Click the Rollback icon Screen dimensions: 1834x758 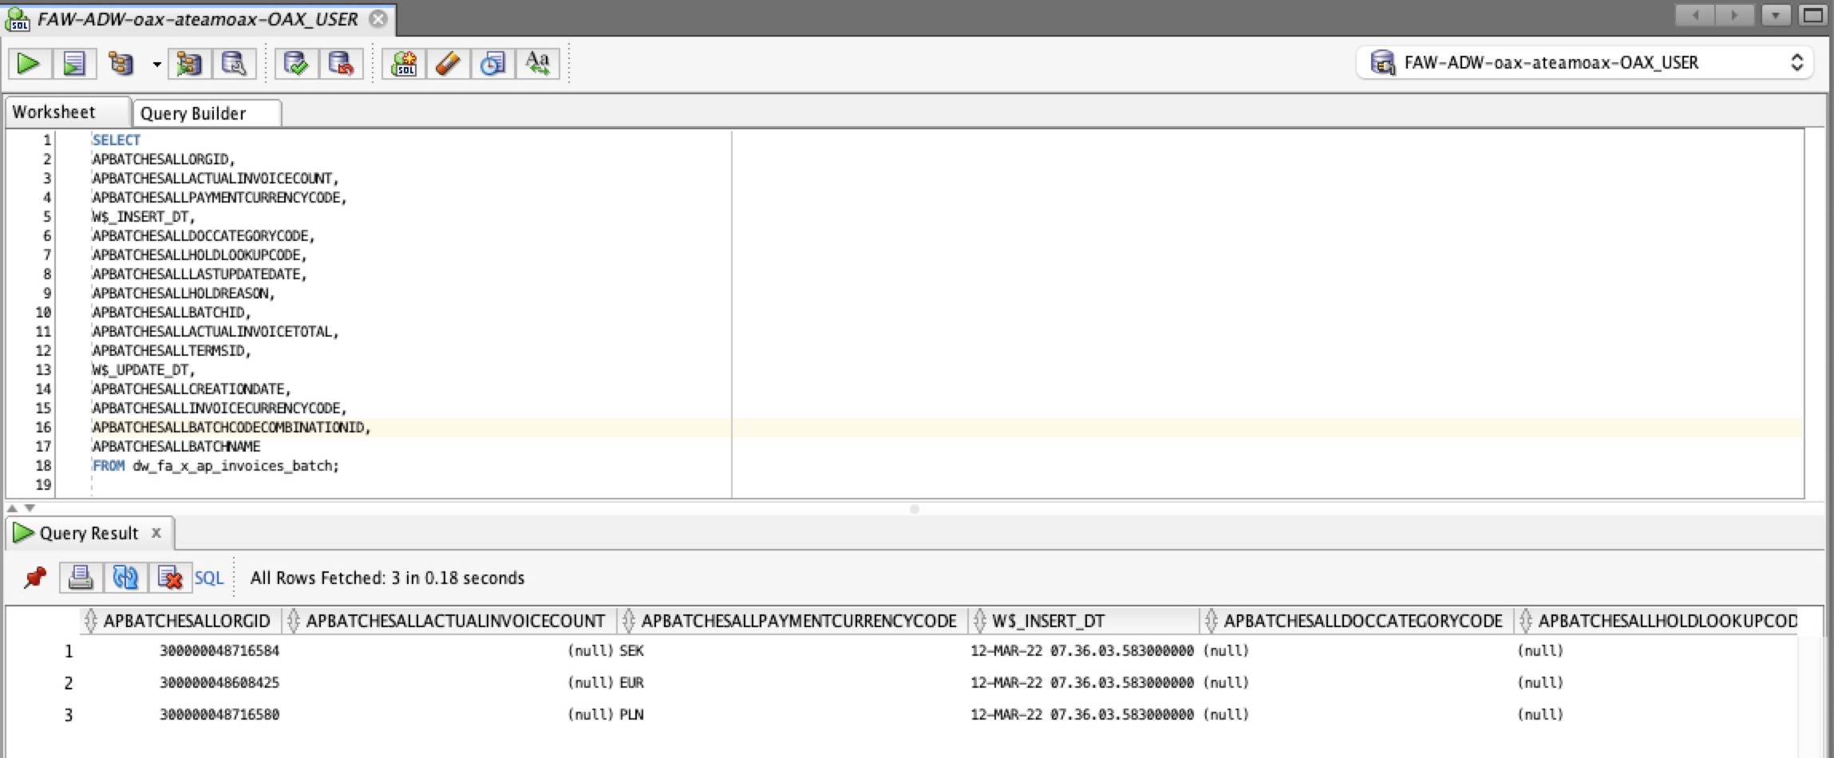[x=341, y=63]
